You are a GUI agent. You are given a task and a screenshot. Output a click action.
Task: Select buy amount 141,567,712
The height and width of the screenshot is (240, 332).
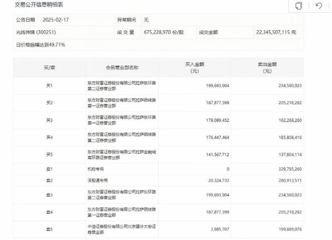(x=218, y=155)
